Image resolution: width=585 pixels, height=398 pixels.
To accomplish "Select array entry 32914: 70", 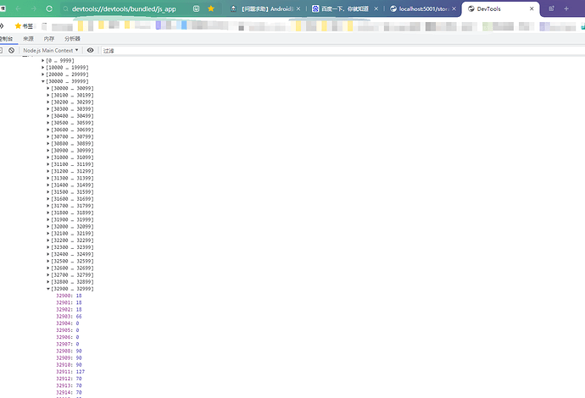I will click(69, 392).
